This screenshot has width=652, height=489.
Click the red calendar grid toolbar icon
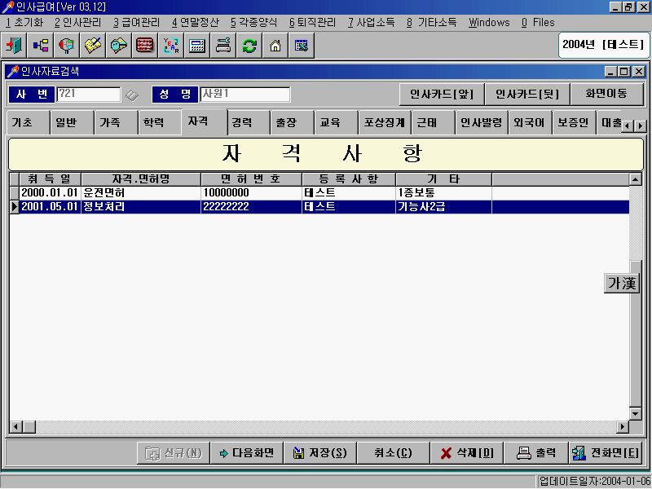(x=144, y=46)
